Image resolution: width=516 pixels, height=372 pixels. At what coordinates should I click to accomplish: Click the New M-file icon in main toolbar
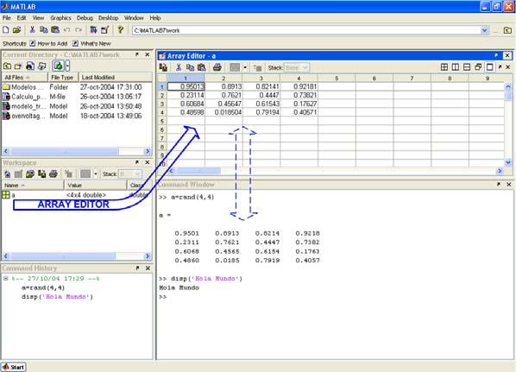click(5, 30)
